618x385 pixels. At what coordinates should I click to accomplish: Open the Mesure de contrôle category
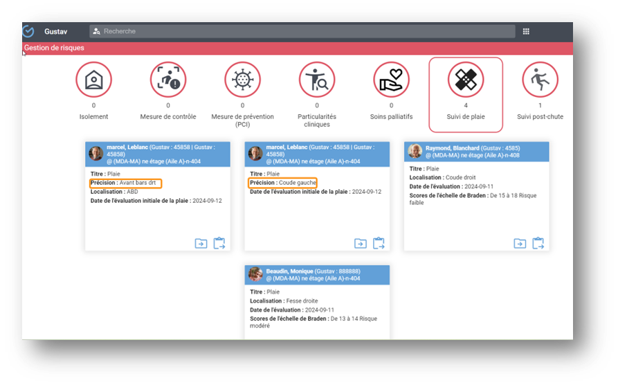(168, 80)
